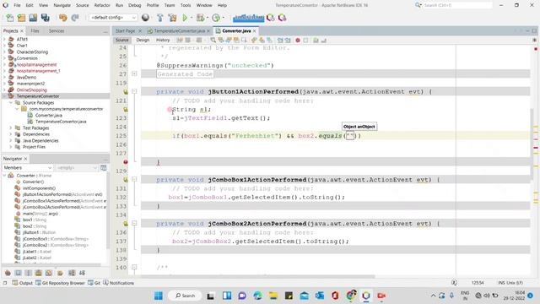The width and height of the screenshot is (540, 304).
Task: Switch editor to History view
Action: pos(163,41)
